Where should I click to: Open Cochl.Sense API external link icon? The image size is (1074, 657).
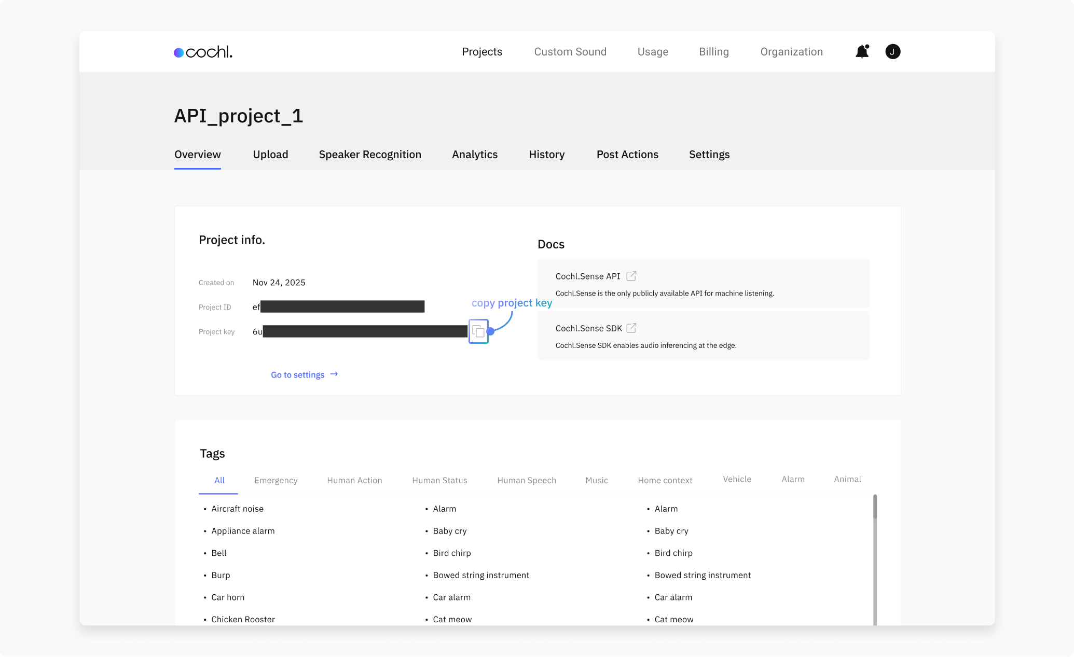[631, 276]
